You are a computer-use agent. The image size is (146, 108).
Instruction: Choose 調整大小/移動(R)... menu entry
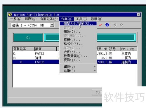78,24
